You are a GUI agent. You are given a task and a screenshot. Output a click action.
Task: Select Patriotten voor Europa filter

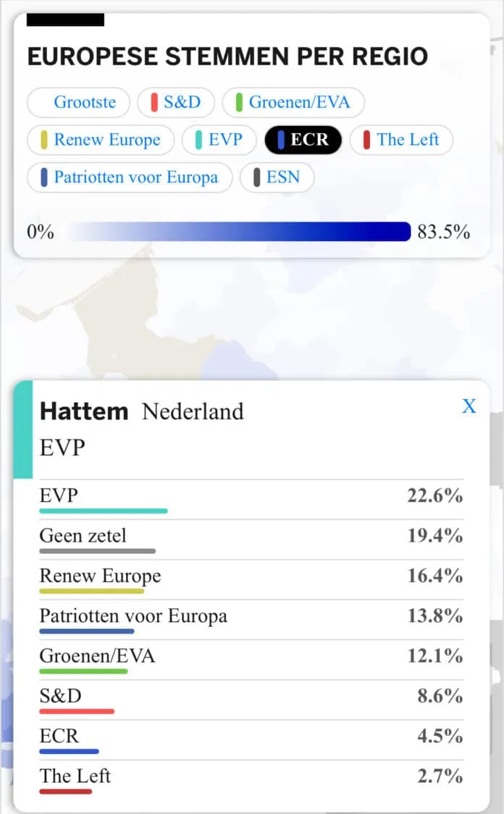tap(130, 177)
